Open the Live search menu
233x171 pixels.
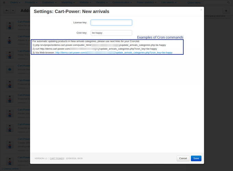point(169,2)
